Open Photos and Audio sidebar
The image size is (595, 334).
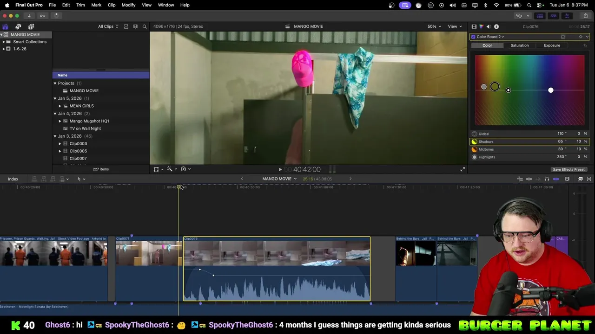tap(18, 26)
